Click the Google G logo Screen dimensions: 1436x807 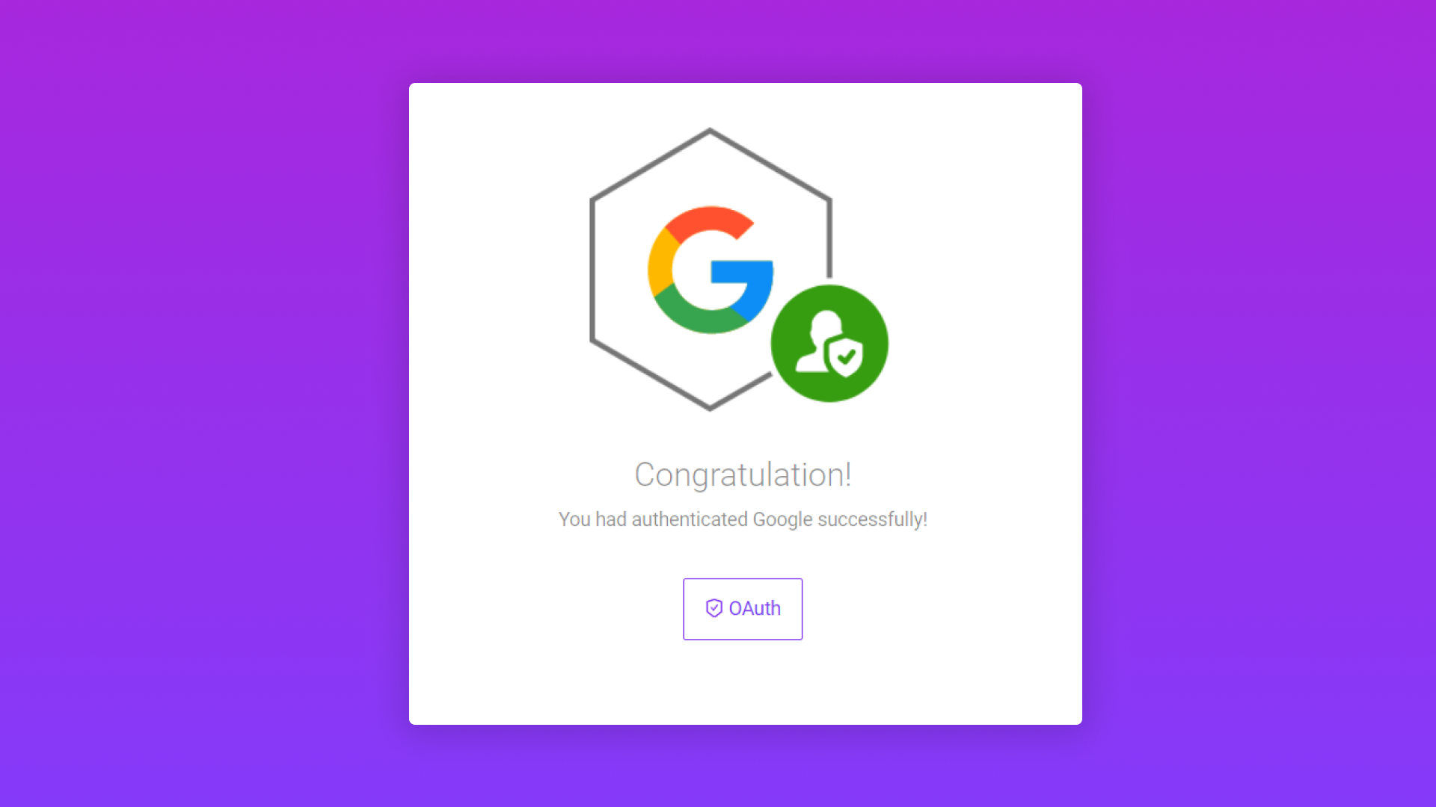[711, 270]
